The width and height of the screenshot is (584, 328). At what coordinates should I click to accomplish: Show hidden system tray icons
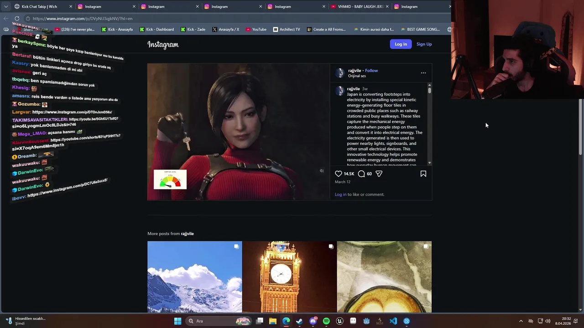click(x=521, y=321)
